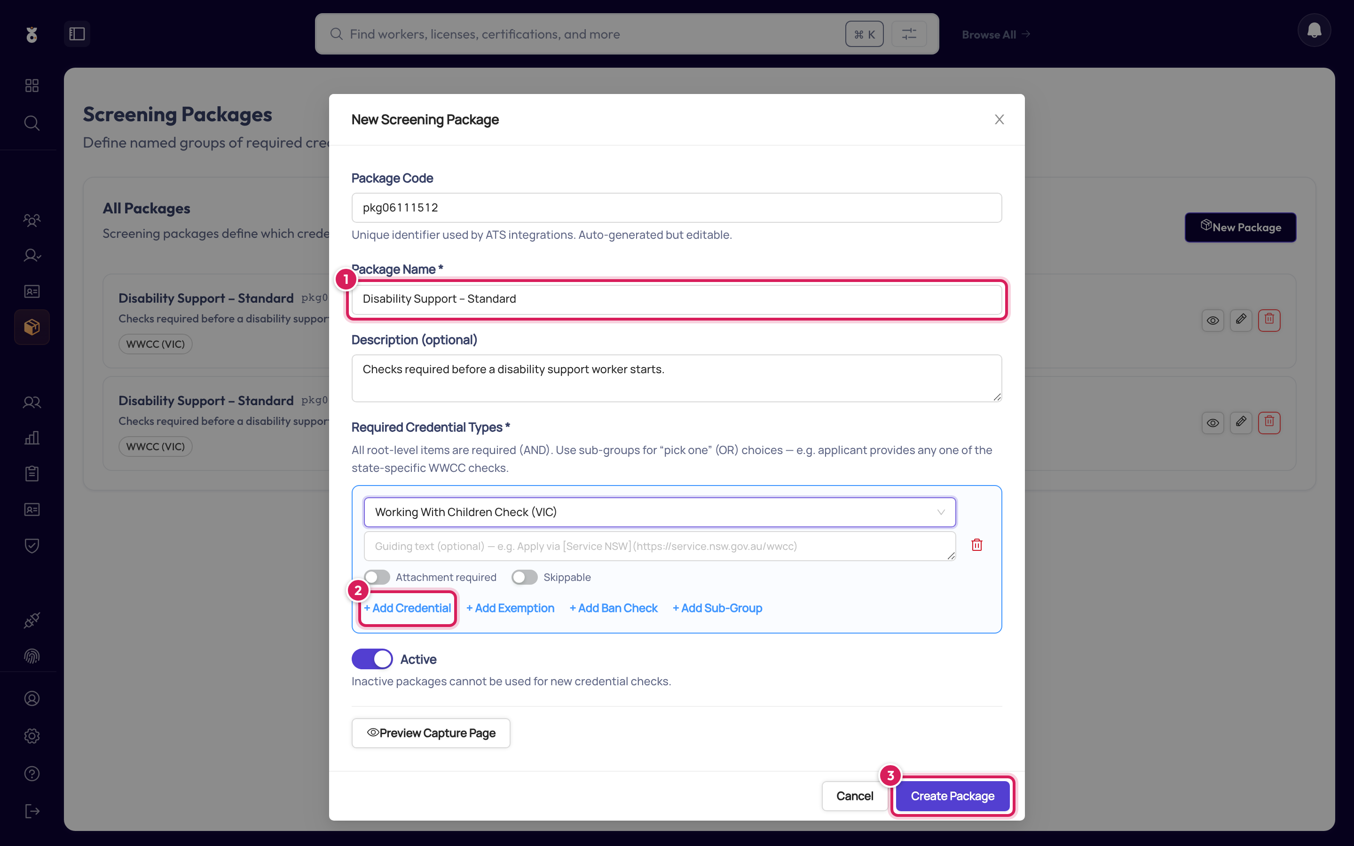
Task: View the first Disability Support package
Action: coord(1212,320)
